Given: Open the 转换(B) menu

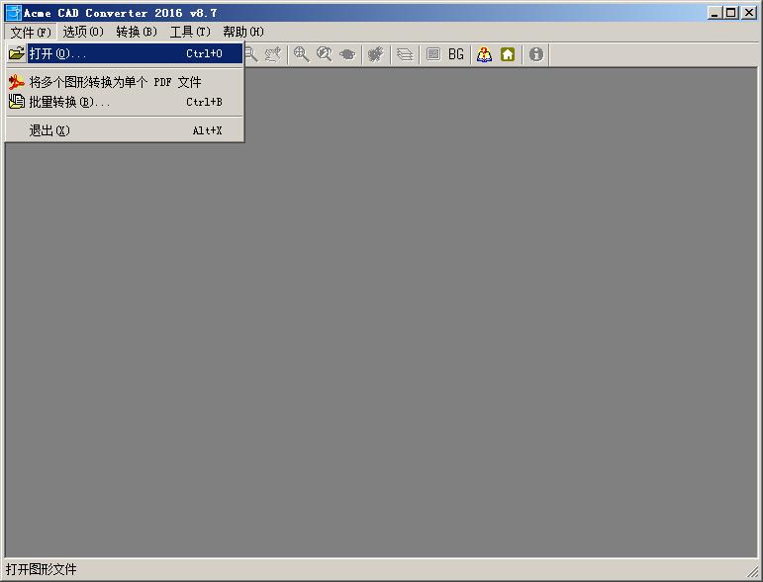Looking at the screenshot, I should [x=137, y=32].
